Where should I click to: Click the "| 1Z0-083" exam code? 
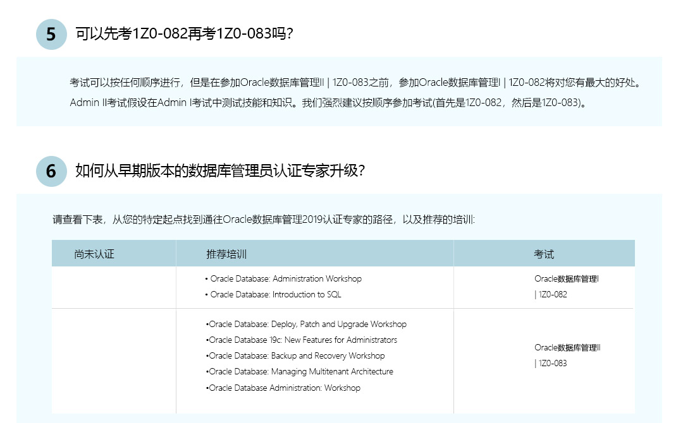551,363
